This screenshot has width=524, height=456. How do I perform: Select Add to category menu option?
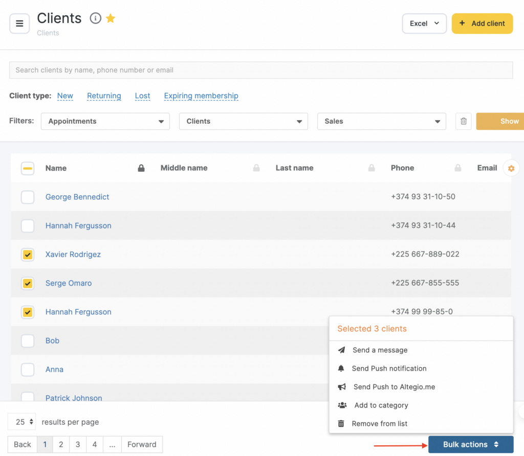[381, 405]
